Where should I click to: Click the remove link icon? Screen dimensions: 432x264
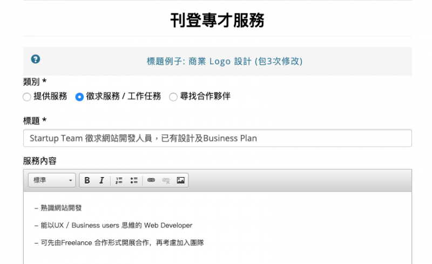(166, 180)
